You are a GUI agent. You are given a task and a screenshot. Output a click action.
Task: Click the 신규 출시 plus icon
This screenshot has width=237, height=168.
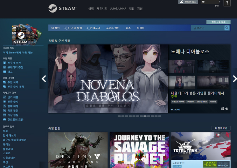pyautogui.click(x=5, y=101)
